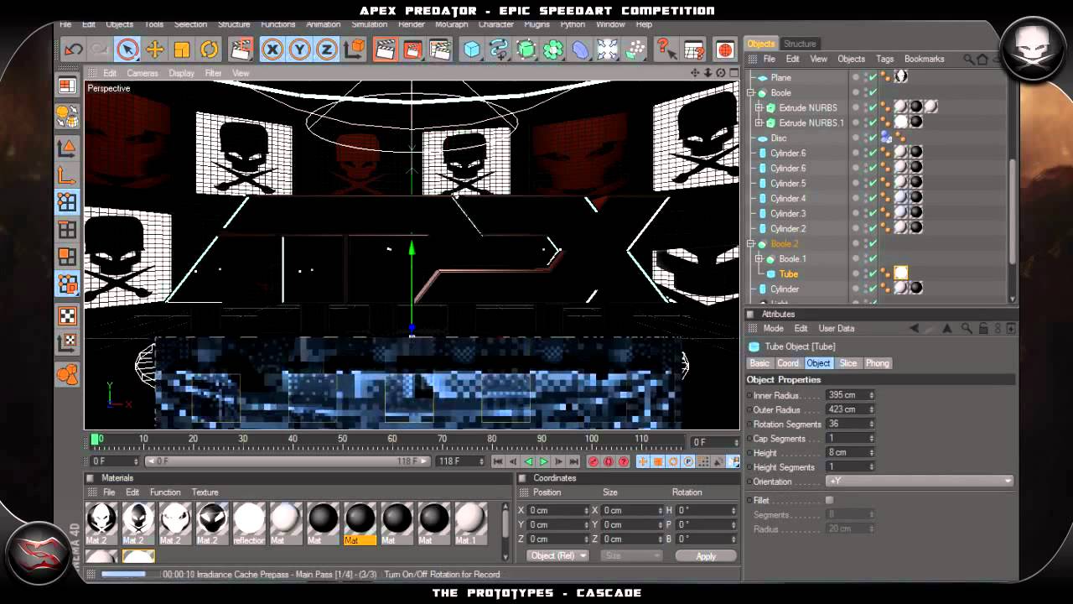1073x604 pixels.
Task: Open Cameras menu in viewport
Action: (143, 73)
